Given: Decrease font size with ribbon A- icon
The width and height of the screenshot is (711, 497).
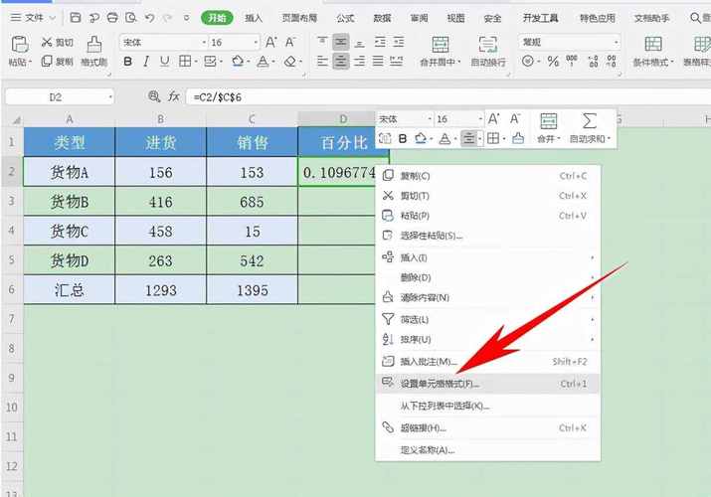Looking at the screenshot, I should click(x=289, y=42).
